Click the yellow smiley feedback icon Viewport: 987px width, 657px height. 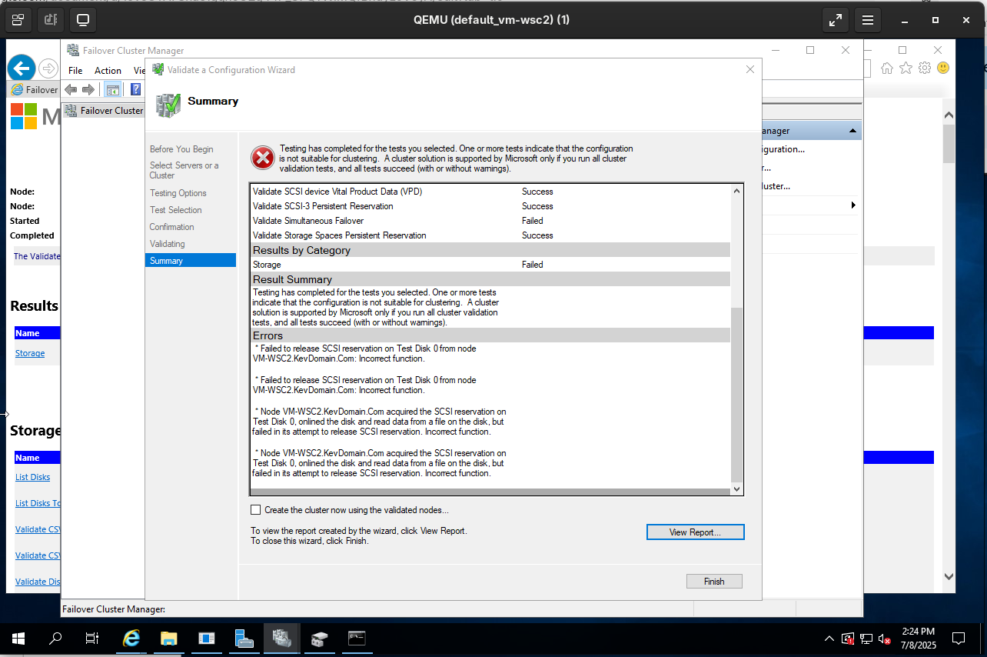pos(943,68)
